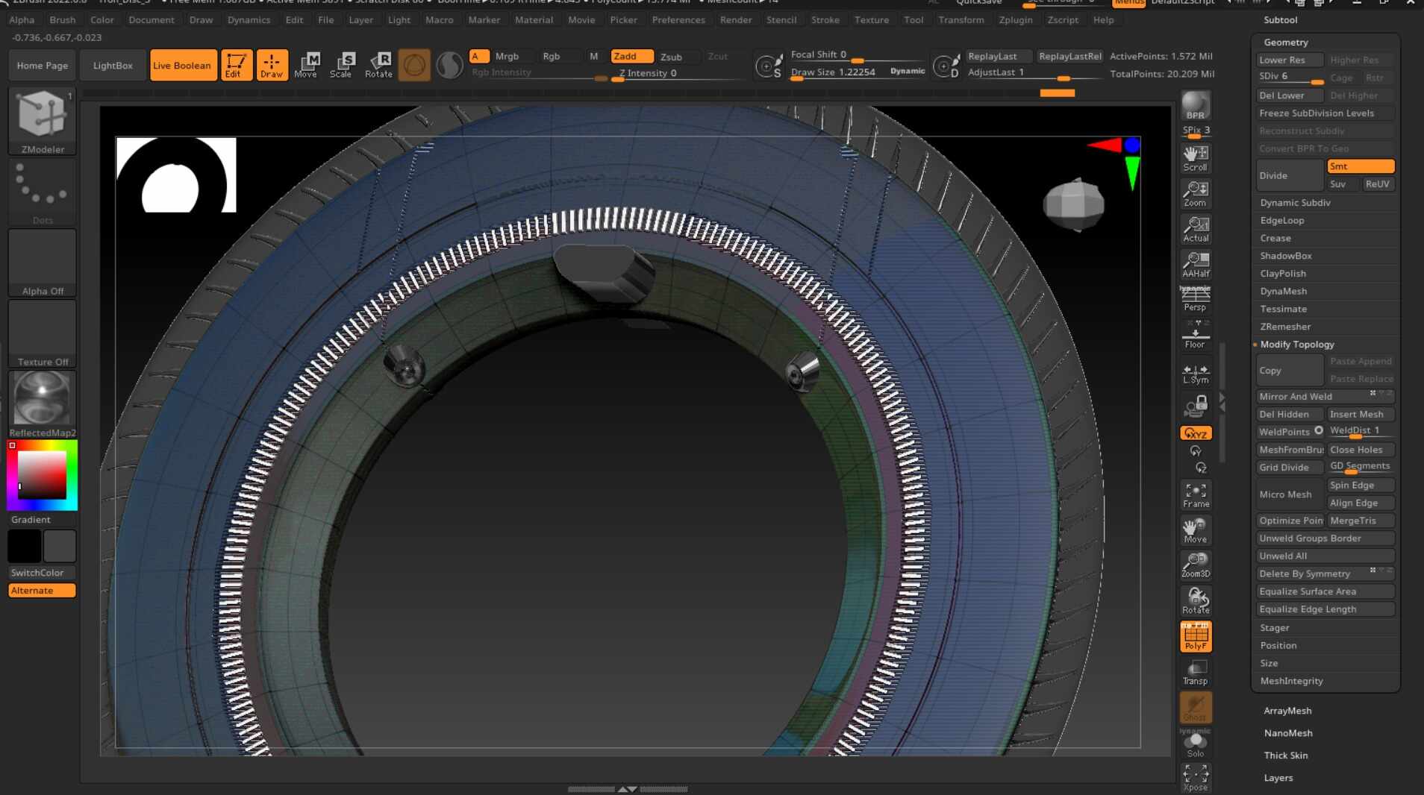
Task: Pick a color in the color picker
Action: point(42,475)
